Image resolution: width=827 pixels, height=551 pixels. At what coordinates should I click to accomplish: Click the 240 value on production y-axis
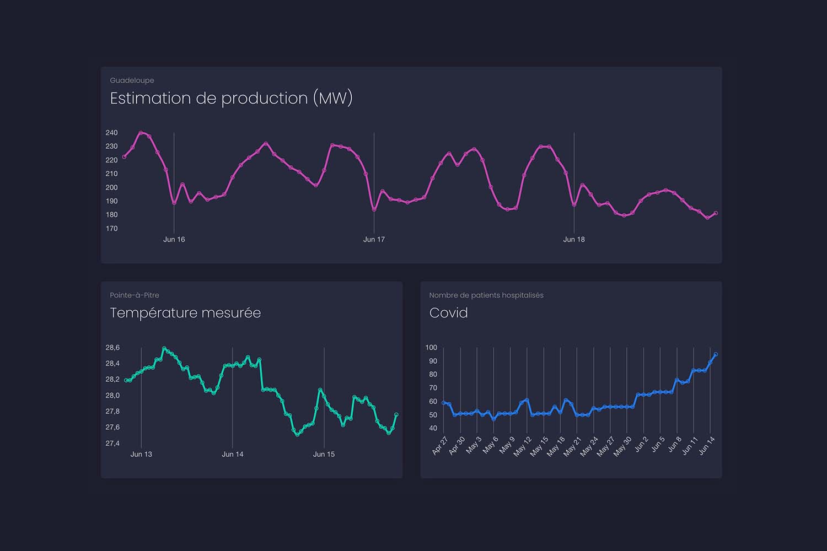click(x=111, y=133)
